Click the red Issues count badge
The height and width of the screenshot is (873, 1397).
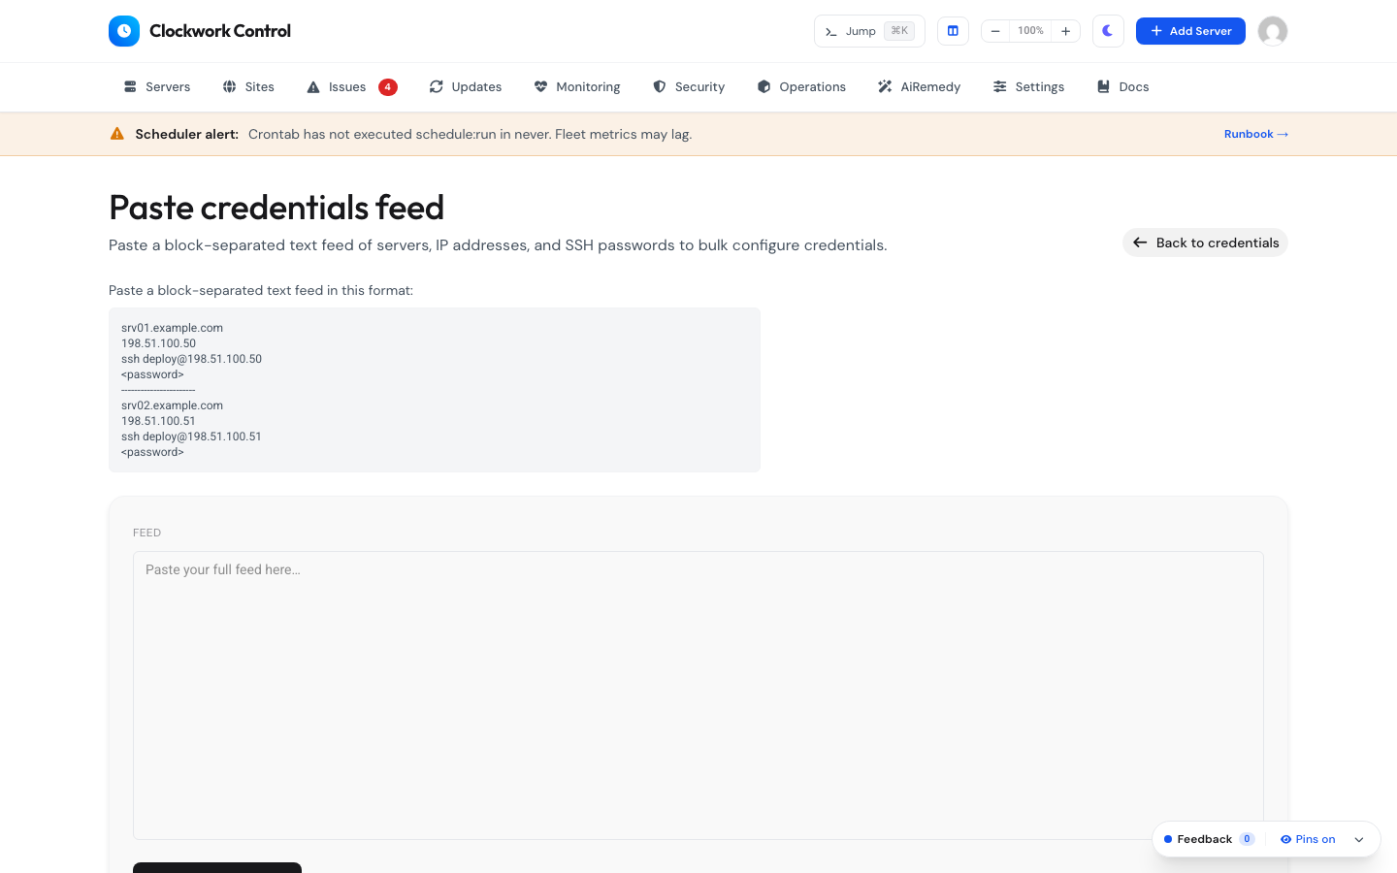coord(388,87)
